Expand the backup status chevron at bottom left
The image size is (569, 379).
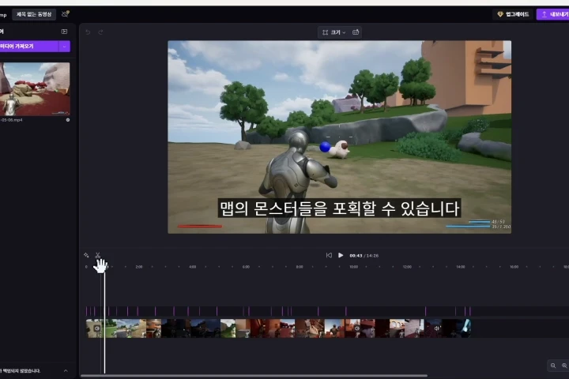pyautogui.click(x=66, y=370)
